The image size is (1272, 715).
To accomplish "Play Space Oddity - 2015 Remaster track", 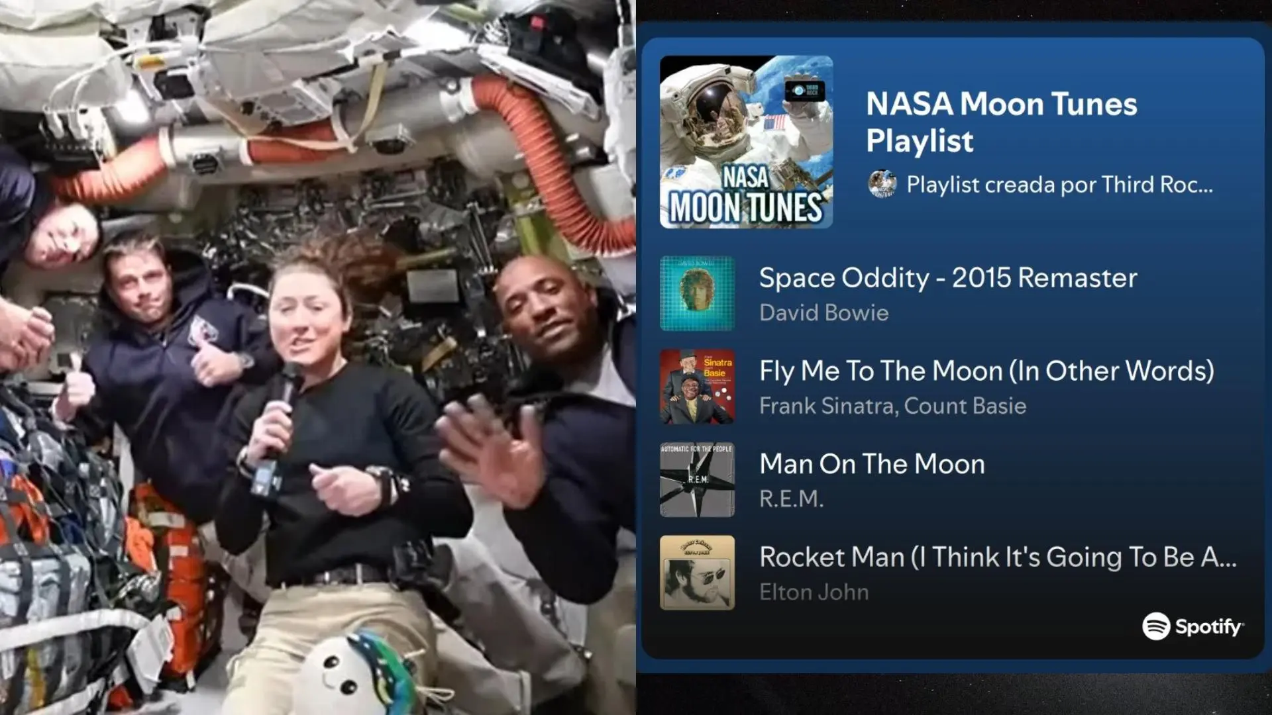I will 948,278.
